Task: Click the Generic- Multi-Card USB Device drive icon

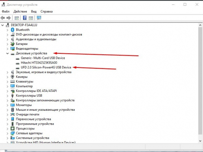Action: click(x=18, y=58)
